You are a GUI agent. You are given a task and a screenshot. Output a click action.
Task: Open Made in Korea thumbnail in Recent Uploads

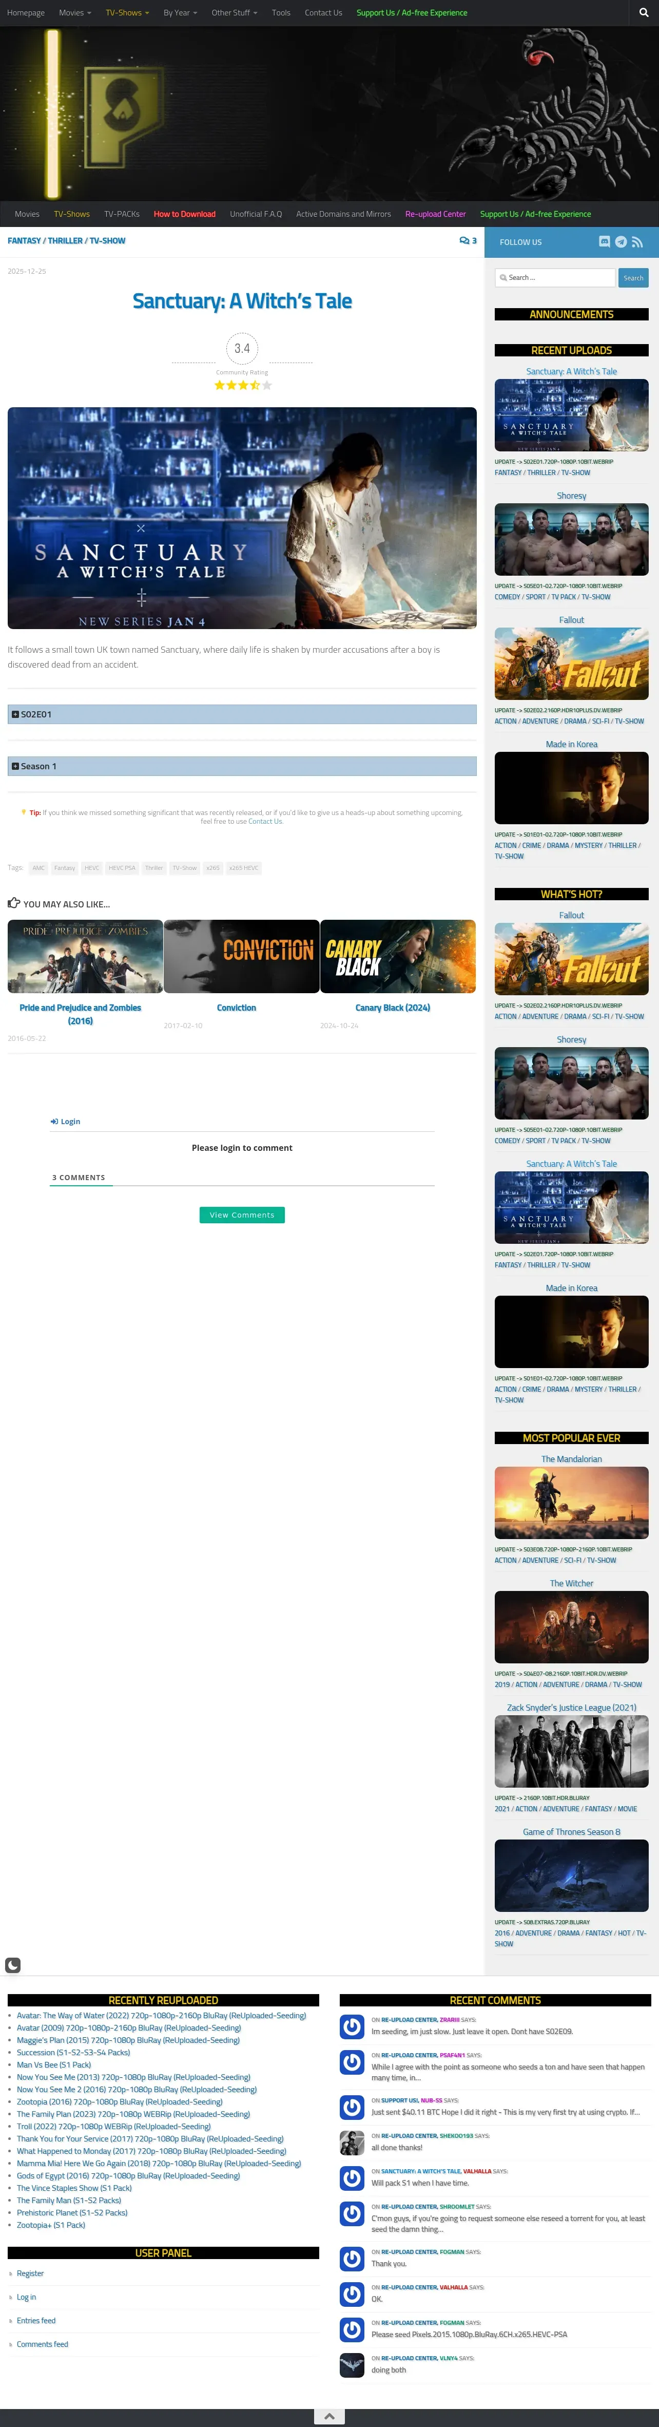(571, 789)
